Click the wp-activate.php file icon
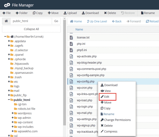The height and width of the screenshot is (137, 159). (71, 56)
